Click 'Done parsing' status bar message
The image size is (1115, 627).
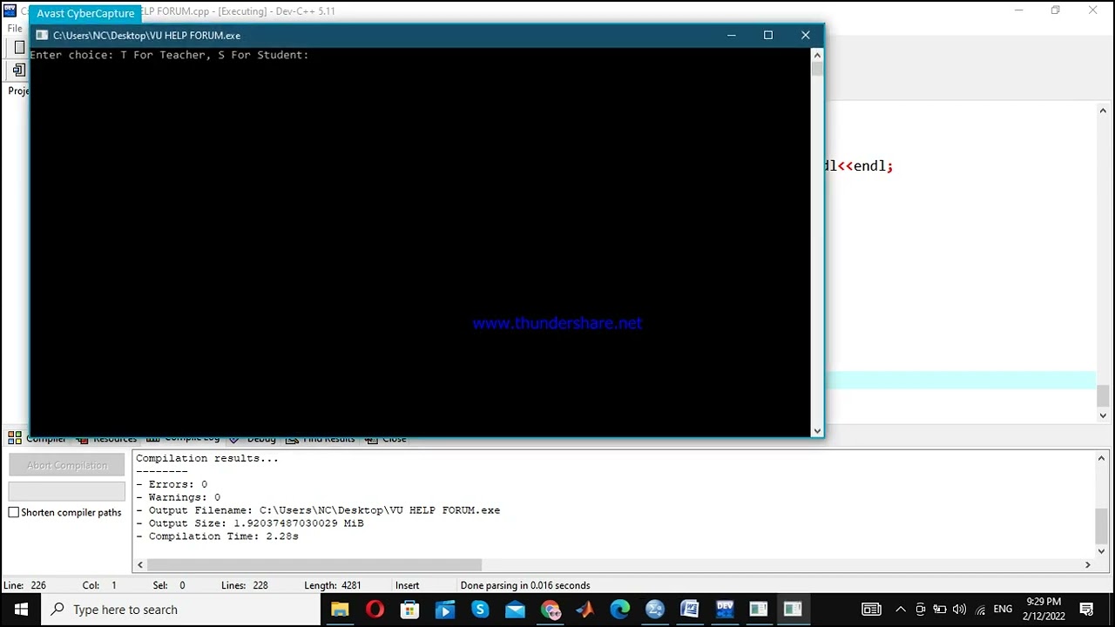click(525, 585)
